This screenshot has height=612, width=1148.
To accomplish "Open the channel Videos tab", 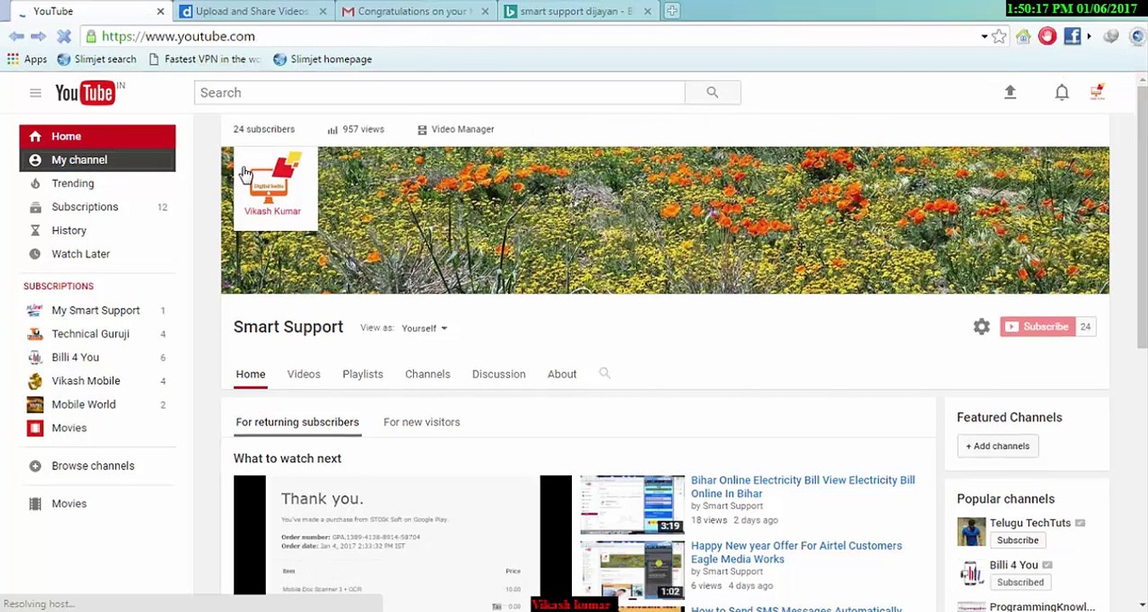I will [x=303, y=374].
